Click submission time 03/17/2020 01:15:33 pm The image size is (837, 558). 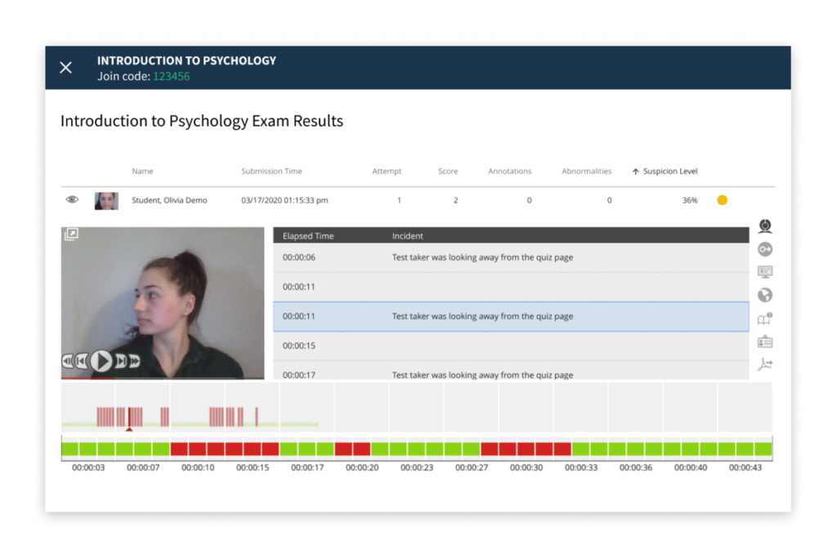284,200
